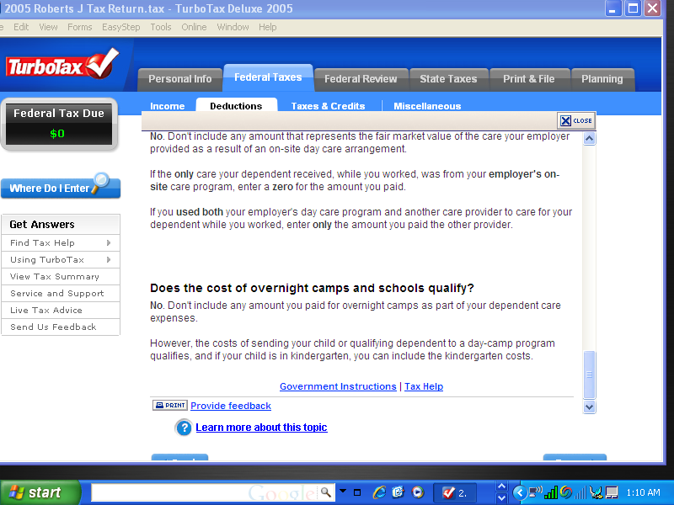Viewport: 674px width, 505px height.
Task: Expand the Find Tax Help submenu
Action: pyautogui.click(x=109, y=243)
